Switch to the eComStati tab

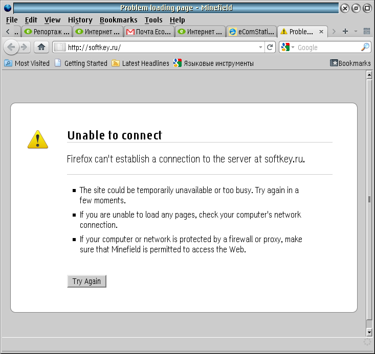pyautogui.click(x=251, y=32)
